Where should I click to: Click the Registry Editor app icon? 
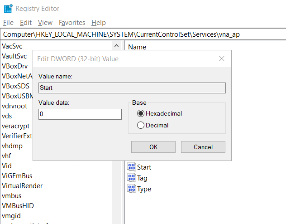point(8,9)
